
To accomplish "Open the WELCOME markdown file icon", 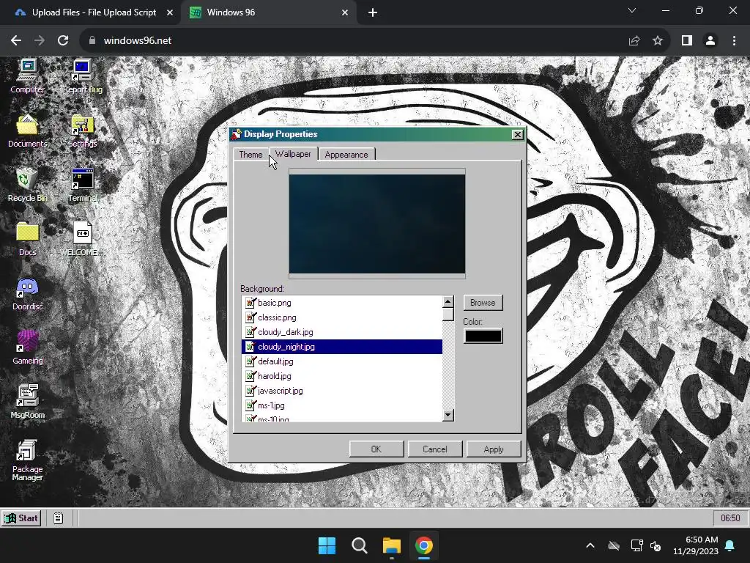I will point(82,239).
